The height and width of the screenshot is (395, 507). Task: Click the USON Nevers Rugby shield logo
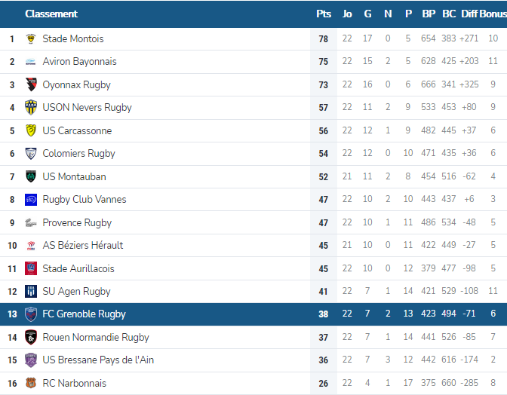click(x=31, y=107)
